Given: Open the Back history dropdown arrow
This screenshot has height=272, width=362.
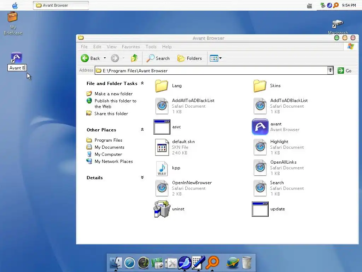Looking at the screenshot, I should pos(105,58).
